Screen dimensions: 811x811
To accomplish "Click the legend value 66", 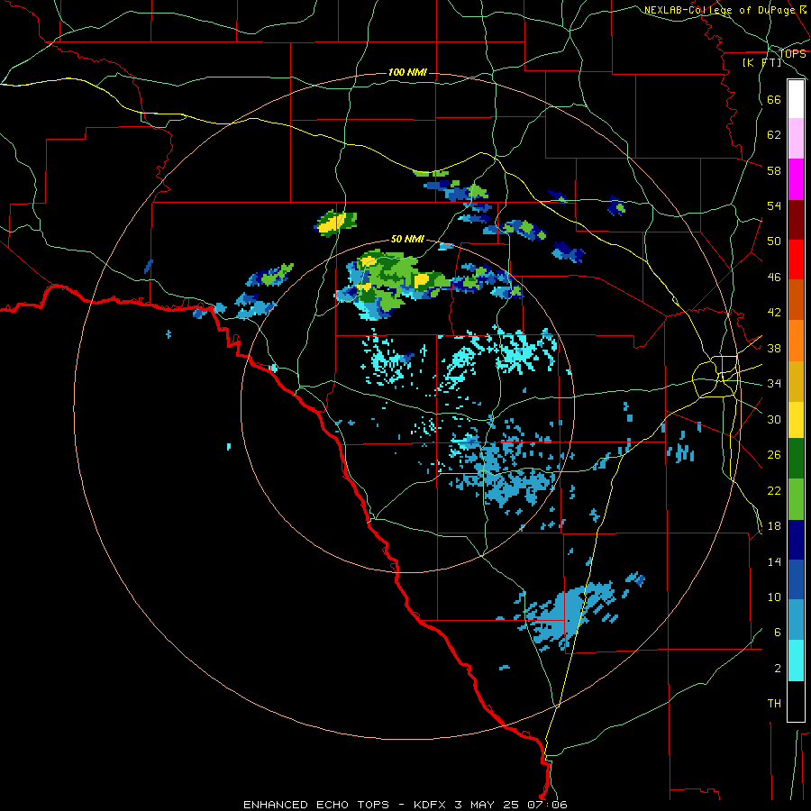I will 774,99.
